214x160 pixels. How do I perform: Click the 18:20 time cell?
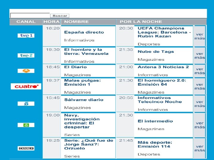pos(53,28)
